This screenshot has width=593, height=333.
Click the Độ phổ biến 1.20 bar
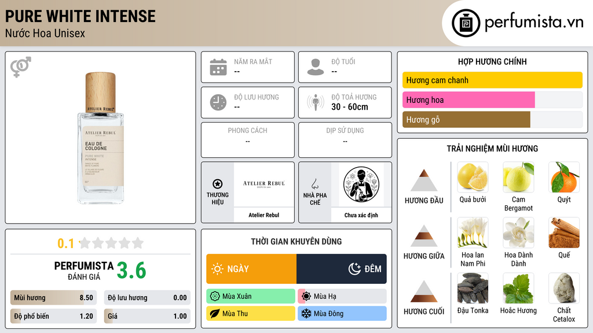pos(53,316)
